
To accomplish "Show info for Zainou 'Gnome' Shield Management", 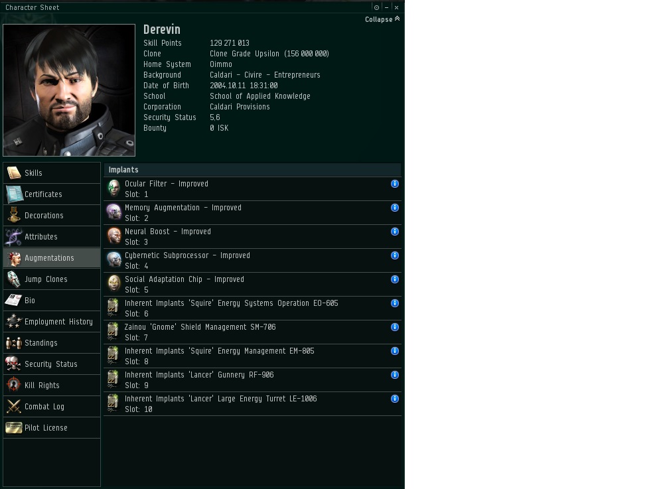I will (x=395, y=327).
